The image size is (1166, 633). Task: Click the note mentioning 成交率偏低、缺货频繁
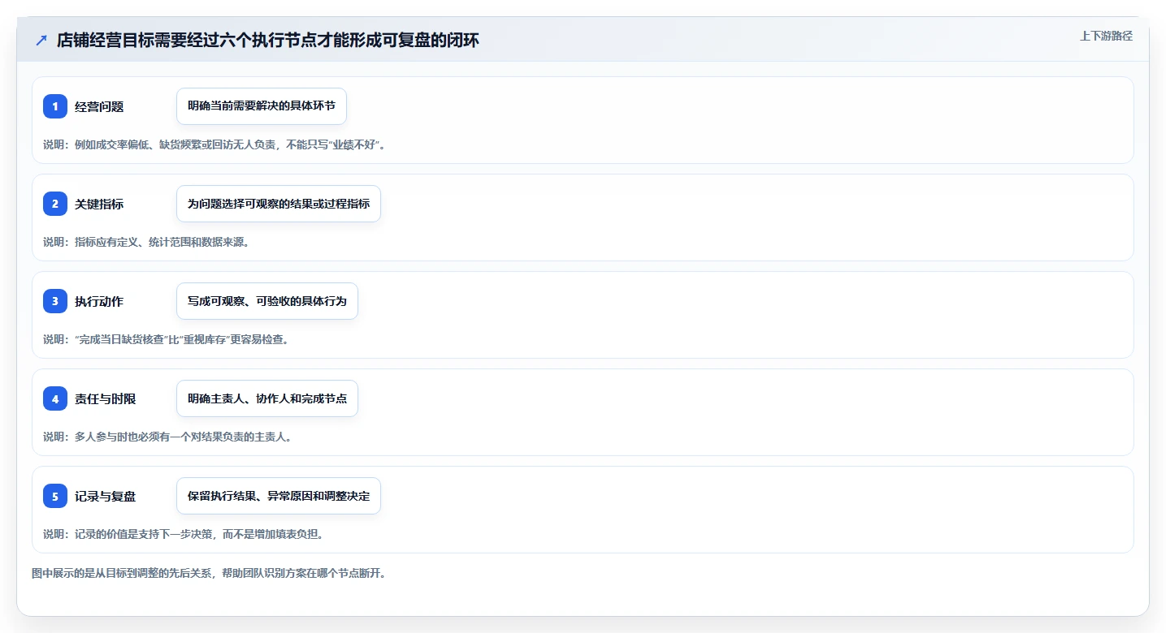click(214, 144)
